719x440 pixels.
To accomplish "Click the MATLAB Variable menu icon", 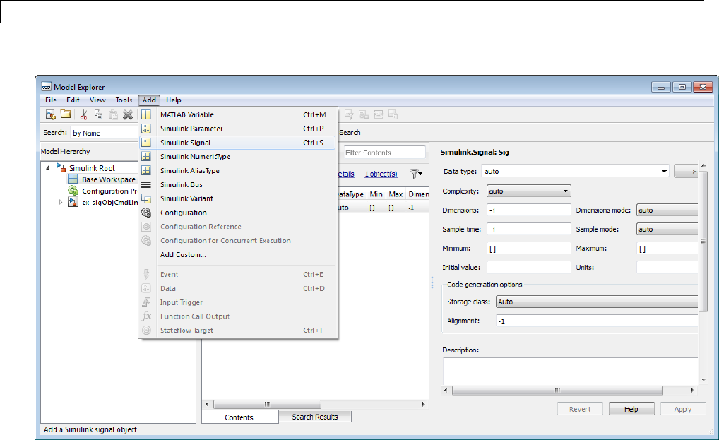I will coord(146,114).
